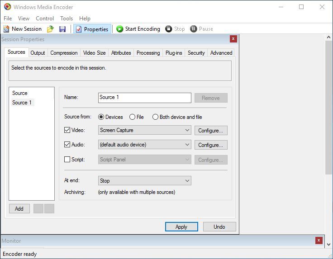Open the At end dropdown (Stop)

(145, 180)
